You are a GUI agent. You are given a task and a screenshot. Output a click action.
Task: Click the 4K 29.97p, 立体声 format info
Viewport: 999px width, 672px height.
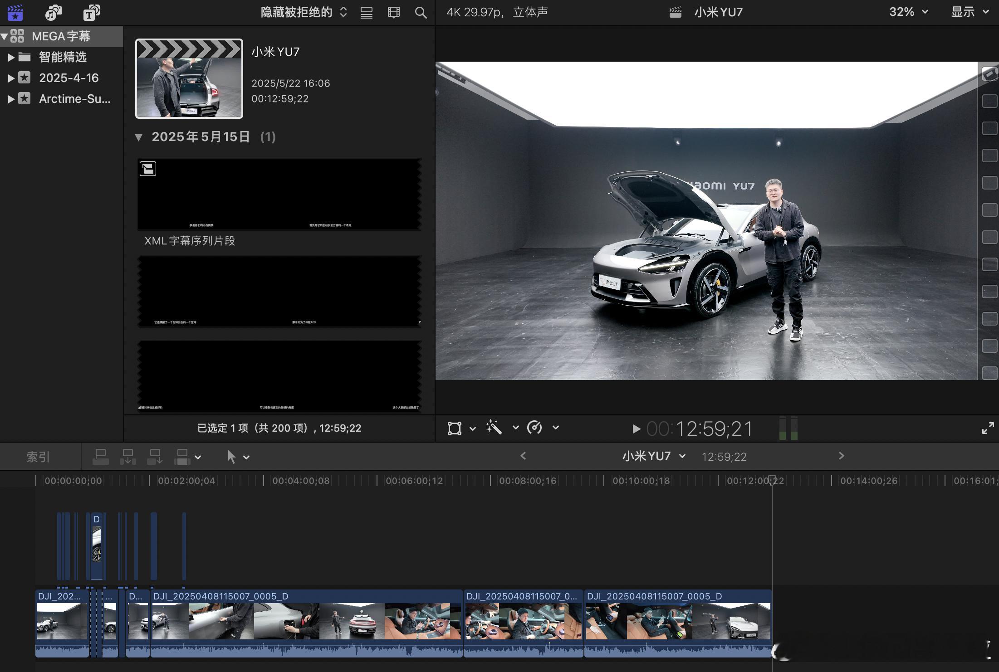pos(497,12)
